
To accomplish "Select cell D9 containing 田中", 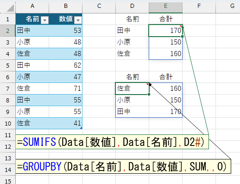I will pyautogui.click(x=132, y=112).
